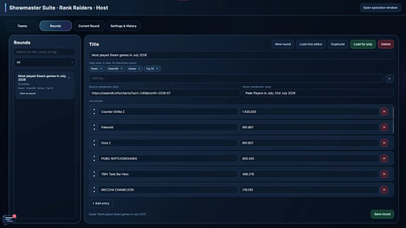
Task: Delete the Counter-Strike 2 entry
Action: point(384,111)
